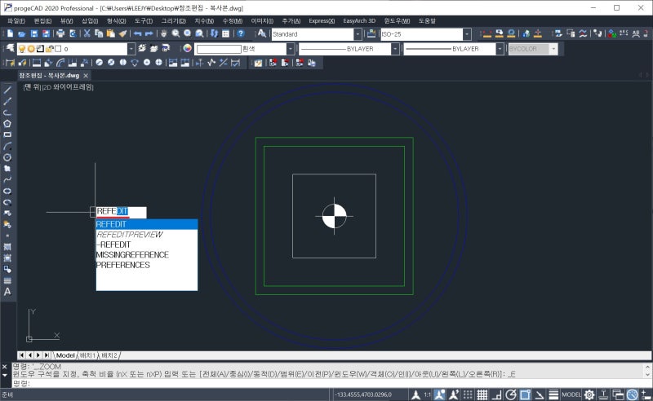Toggle grid display in status bar
The height and width of the screenshot is (401, 653).
[x=482, y=394]
